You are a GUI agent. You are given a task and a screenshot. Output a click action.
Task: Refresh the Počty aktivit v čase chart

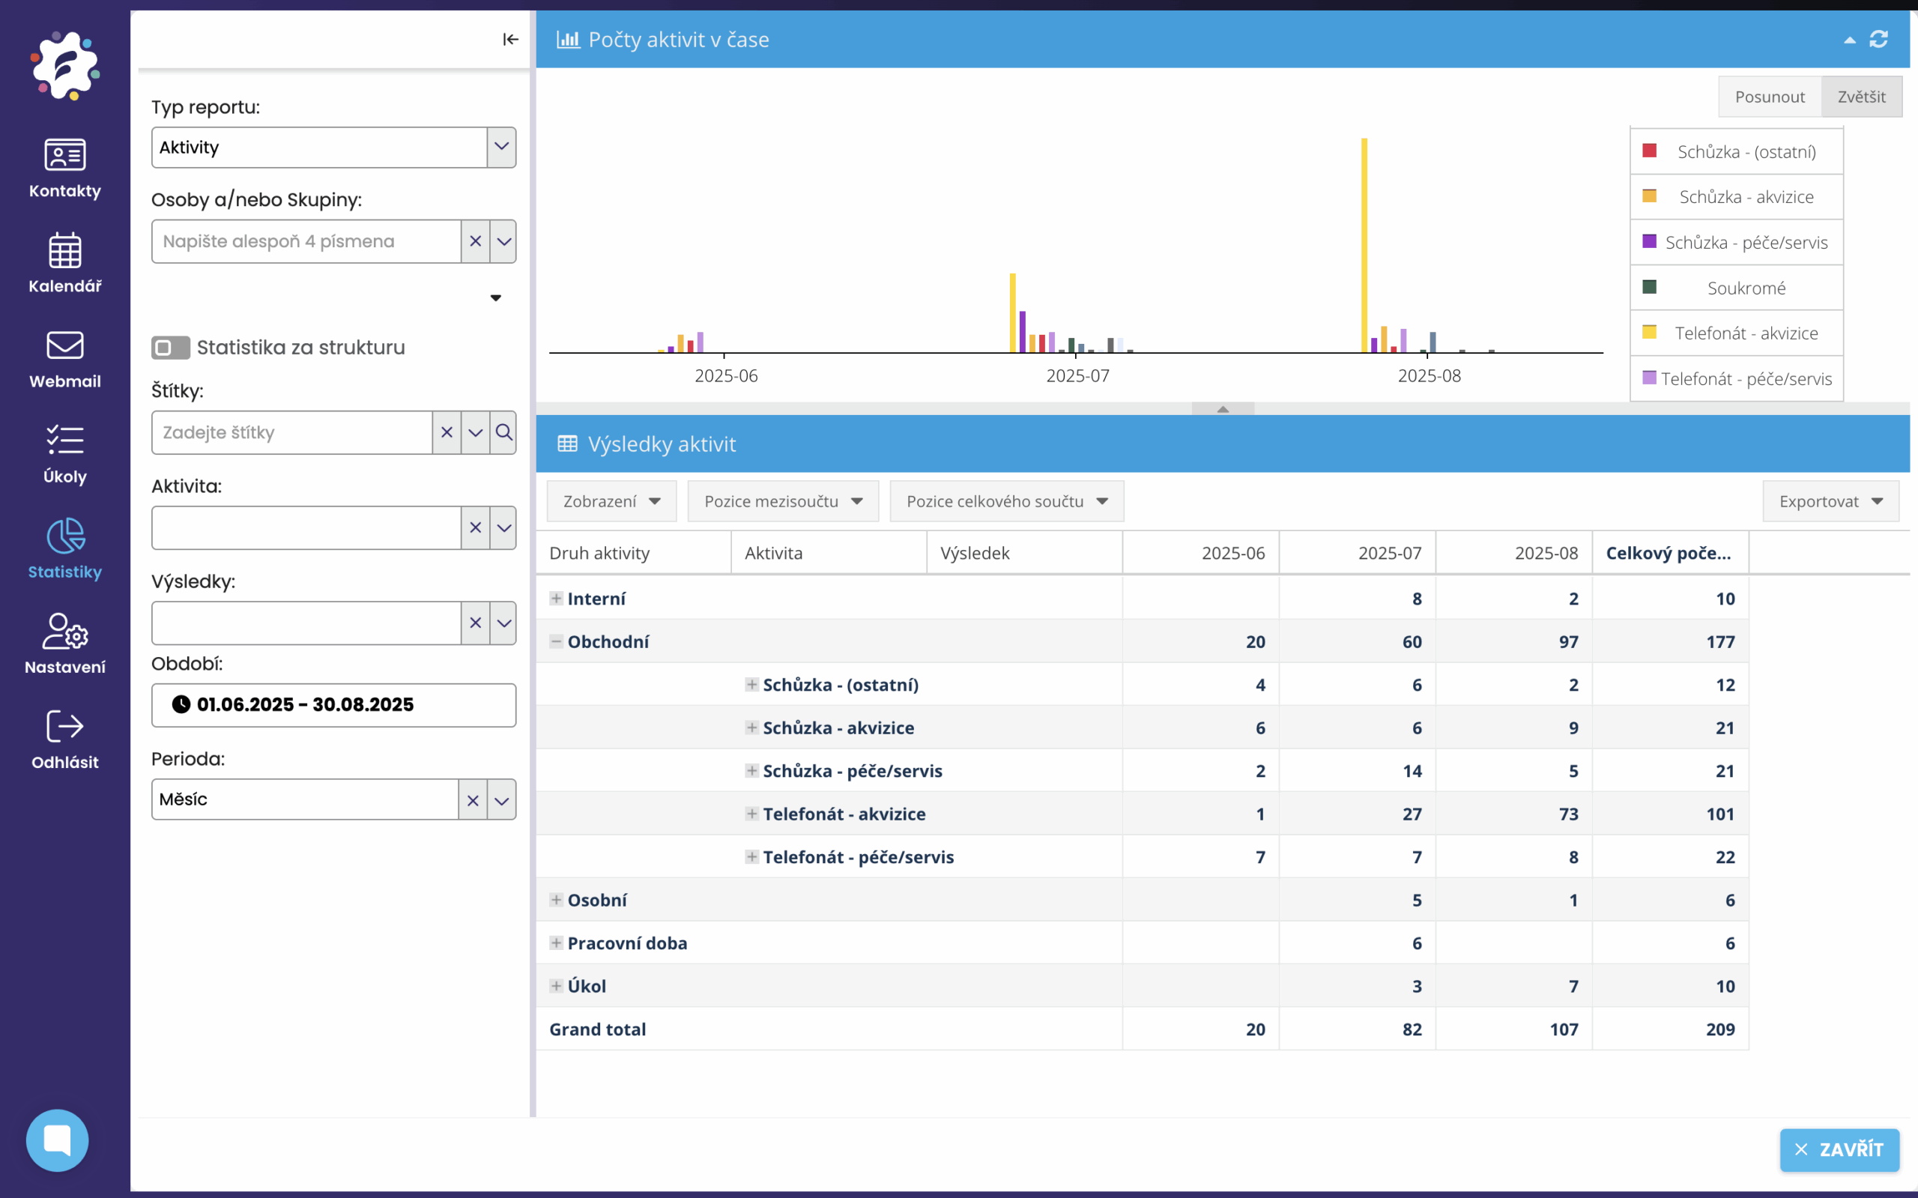click(x=1878, y=39)
